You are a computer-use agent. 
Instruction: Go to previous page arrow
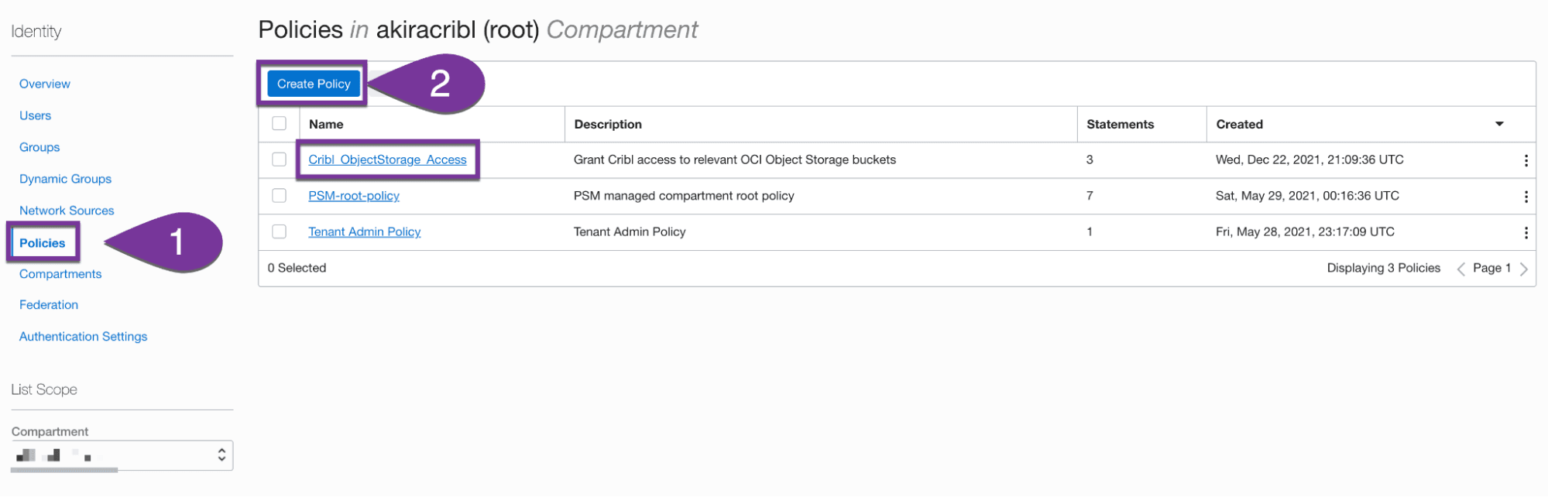point(1460,269)
